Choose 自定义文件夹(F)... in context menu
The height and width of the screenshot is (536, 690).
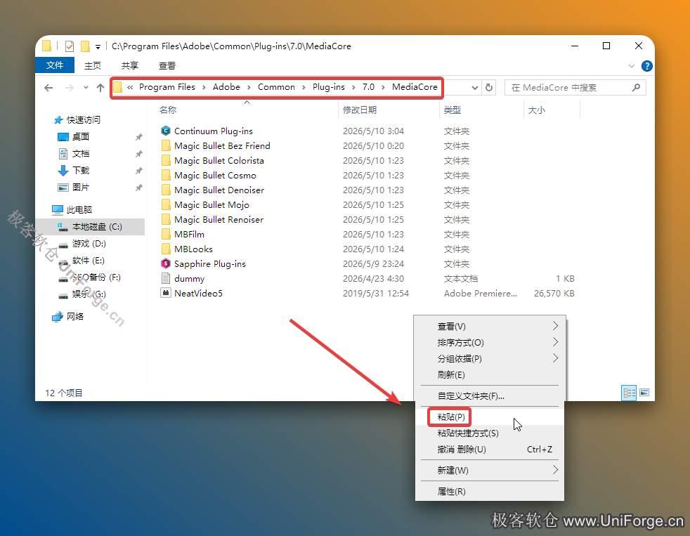click(471, 396)
